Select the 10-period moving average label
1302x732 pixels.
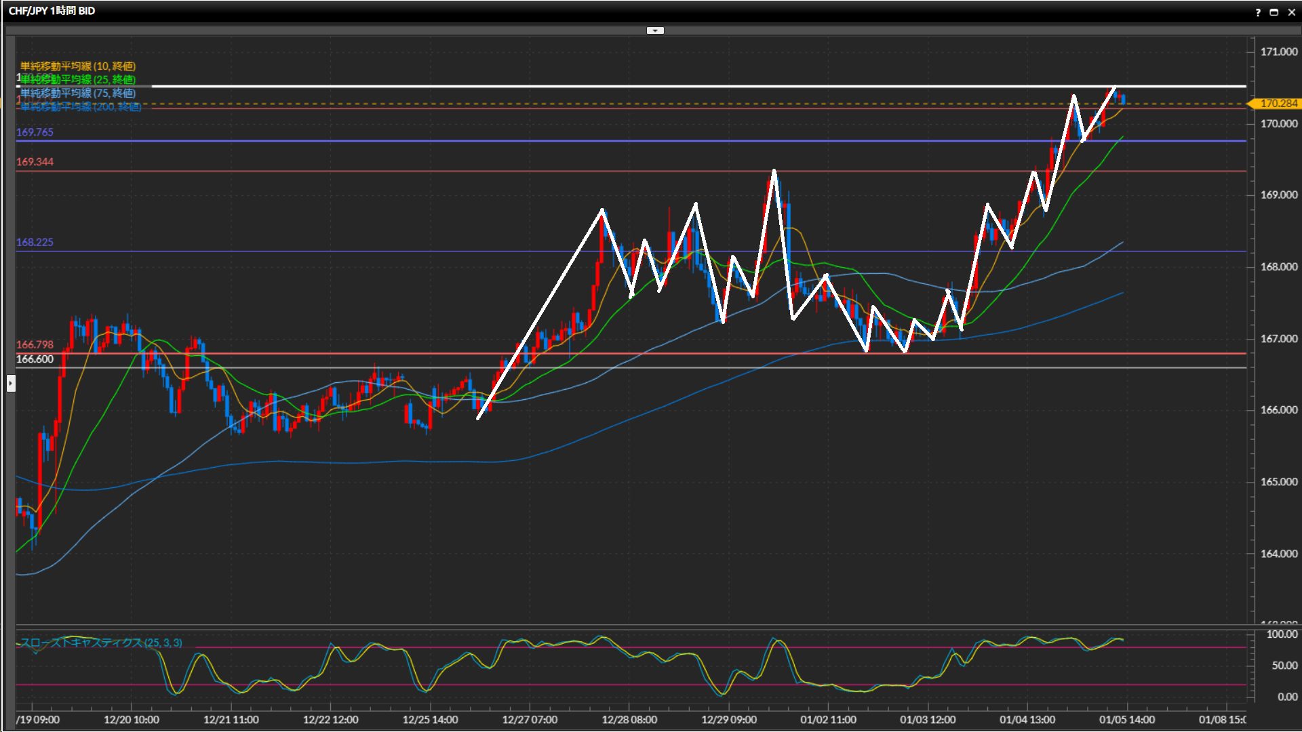tap(78, 66)
